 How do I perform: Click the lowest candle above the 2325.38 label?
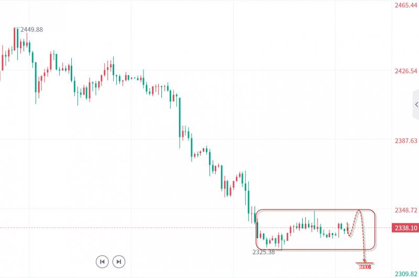tap(267, 242)
